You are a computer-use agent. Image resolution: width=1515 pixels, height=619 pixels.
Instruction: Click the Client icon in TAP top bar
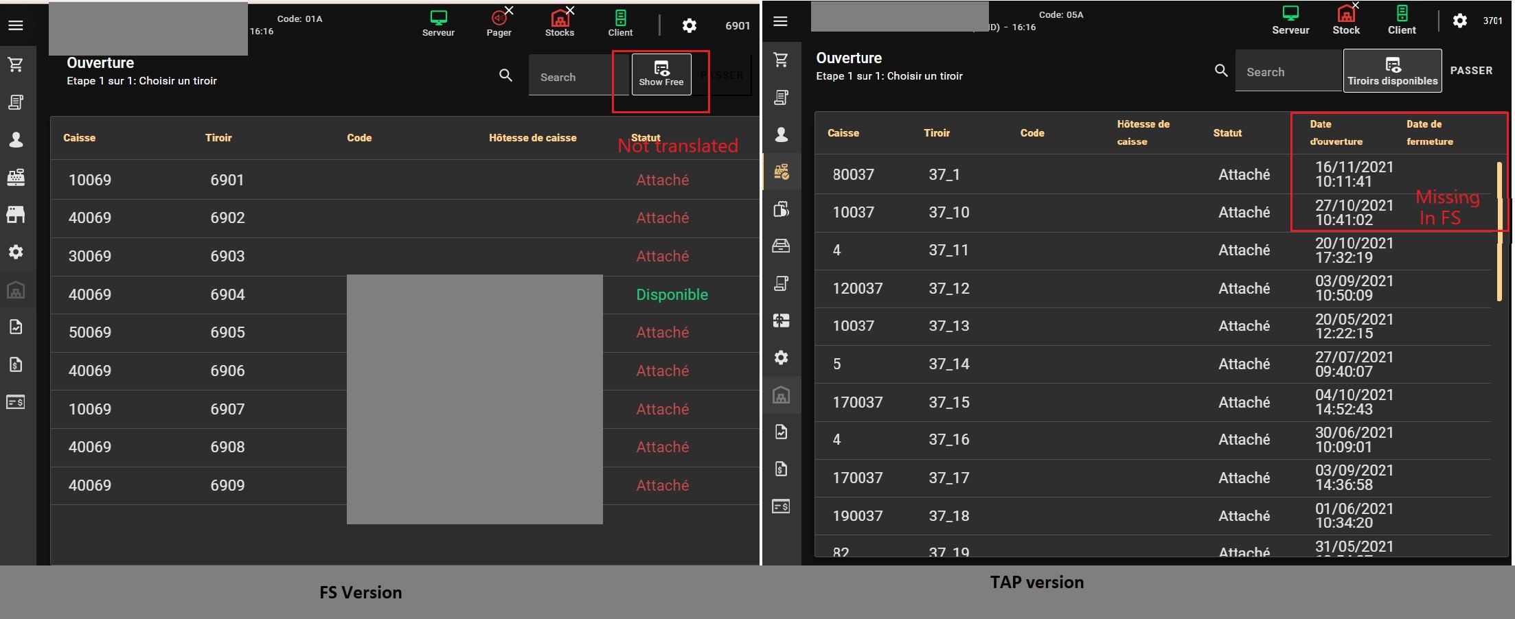(1402, 21)
